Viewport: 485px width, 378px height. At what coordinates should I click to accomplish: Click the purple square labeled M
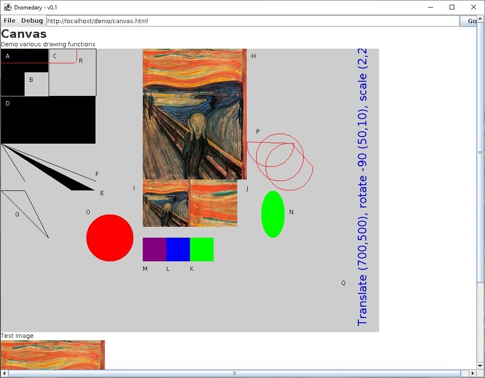coord(155,249)
